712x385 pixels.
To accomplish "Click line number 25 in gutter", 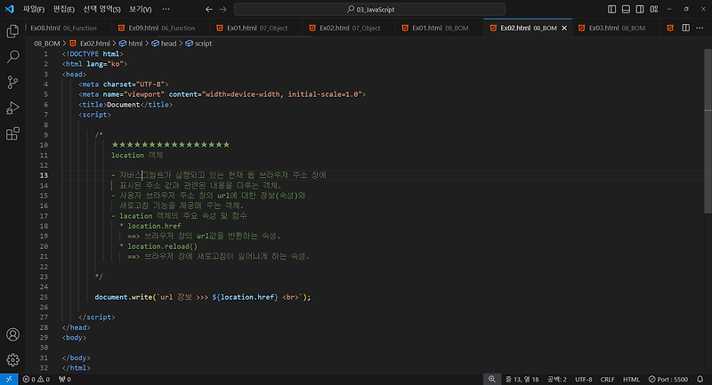I will coord(44,297).
